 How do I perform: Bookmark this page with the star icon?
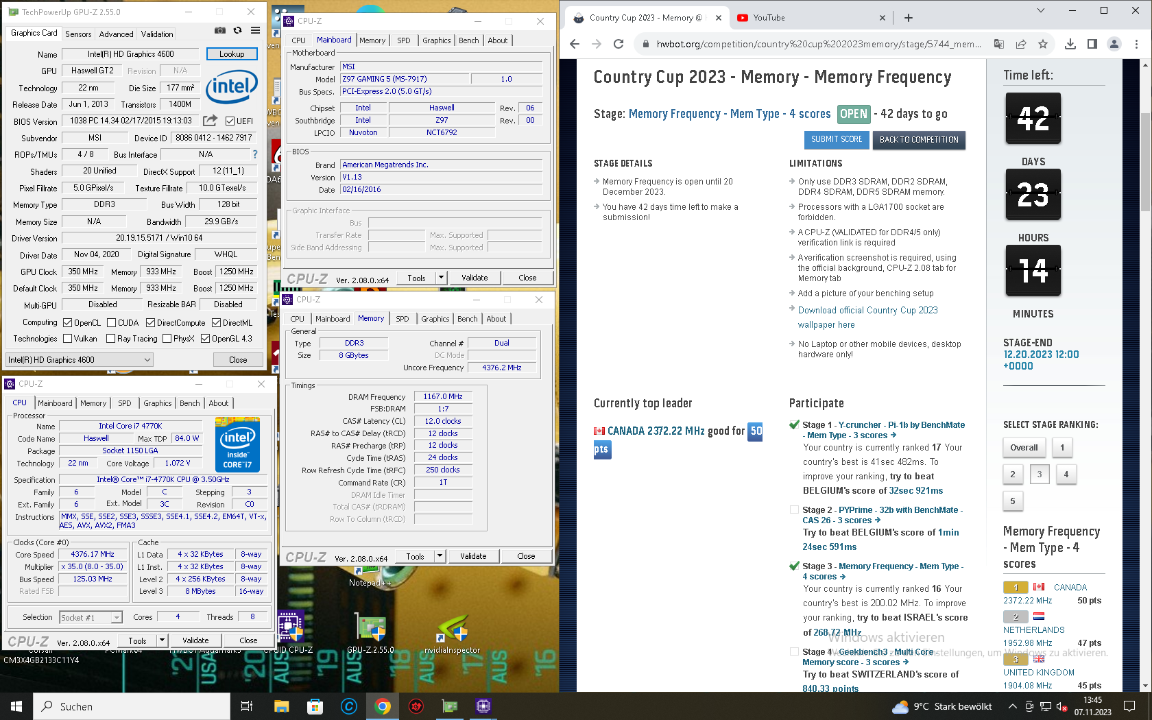pos(1043,44)
